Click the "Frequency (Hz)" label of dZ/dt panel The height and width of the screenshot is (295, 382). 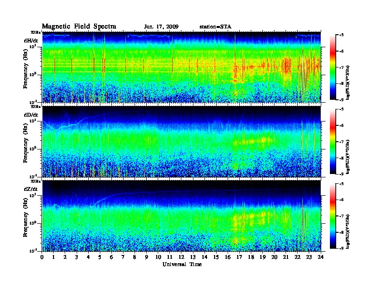[x=26, y=218]
